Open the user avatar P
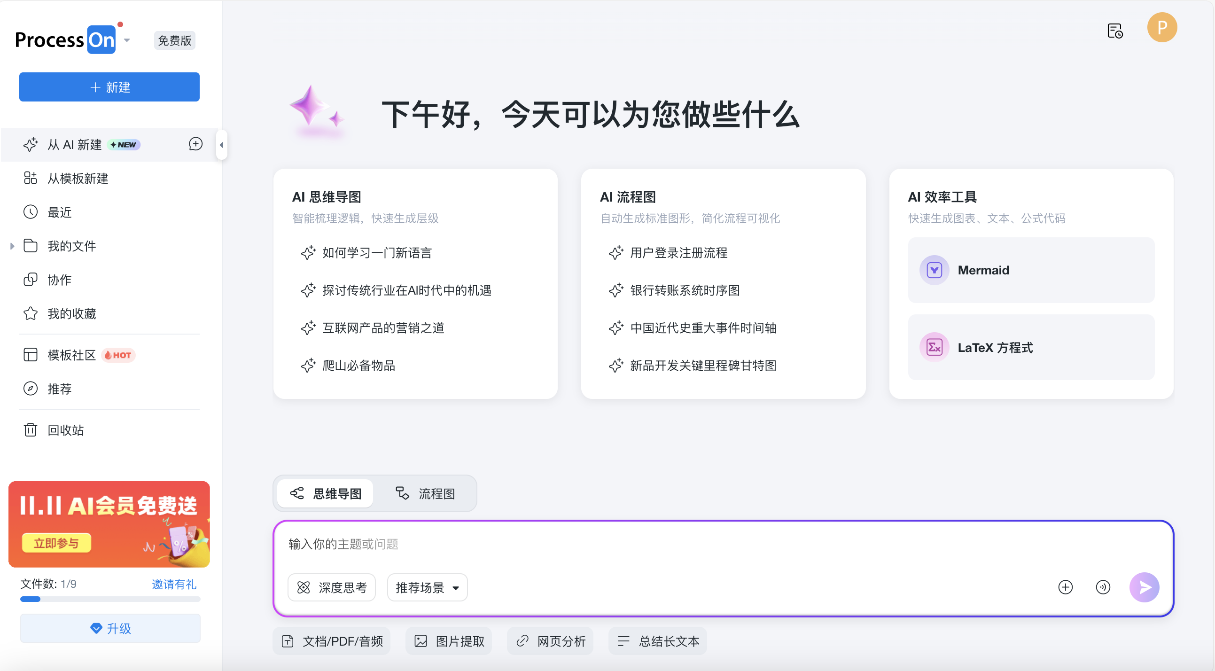 pyautogui.click(x=1162, y=28)
